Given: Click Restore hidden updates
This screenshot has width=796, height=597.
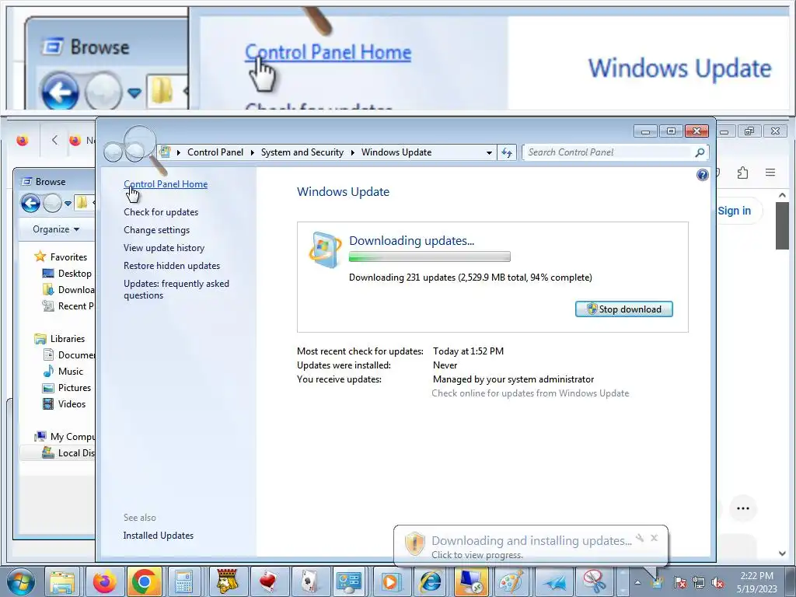Looking at the screenshot, I should (172, 266).
